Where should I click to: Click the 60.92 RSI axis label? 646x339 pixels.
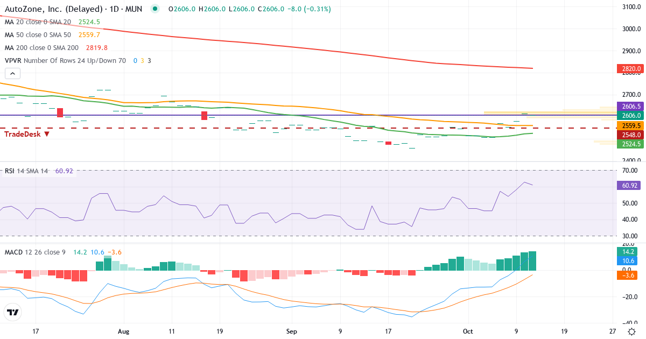point(629,186)
